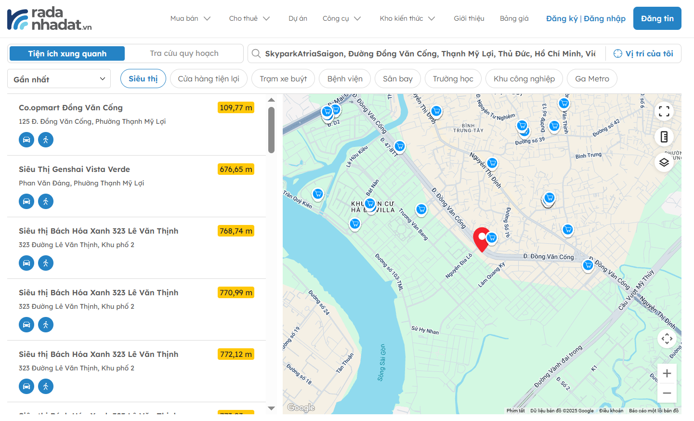Show walking route to Co.opmart Đồng Văn Cống
The width and height of the screenshot is (694, 421).
[x=46, y=140]
